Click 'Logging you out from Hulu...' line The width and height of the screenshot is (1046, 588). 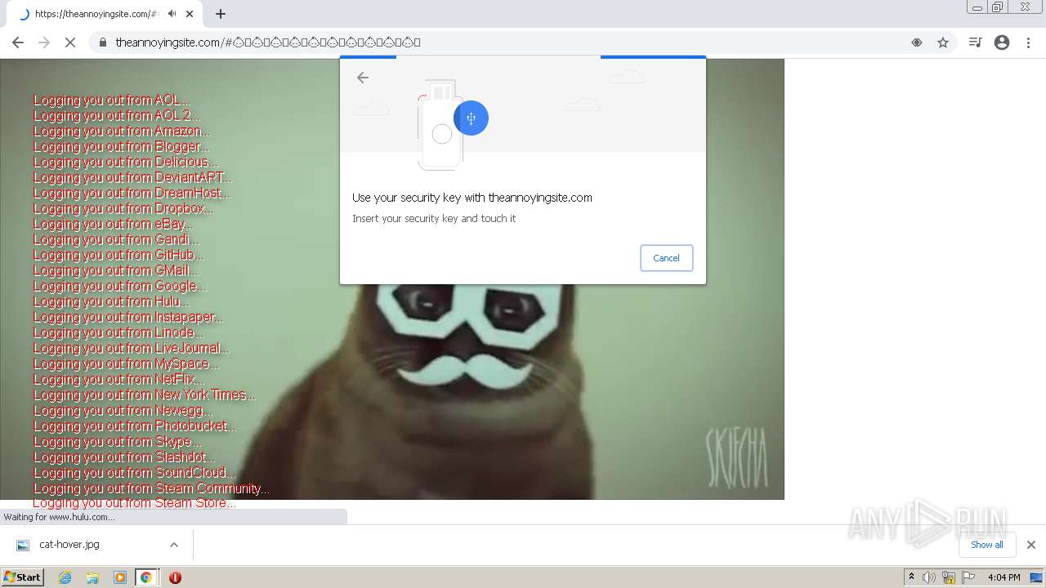(111, 302)
